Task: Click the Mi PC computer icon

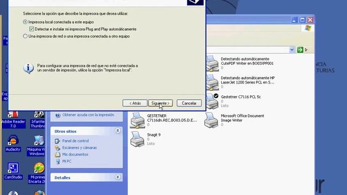Action: point(57,161)
